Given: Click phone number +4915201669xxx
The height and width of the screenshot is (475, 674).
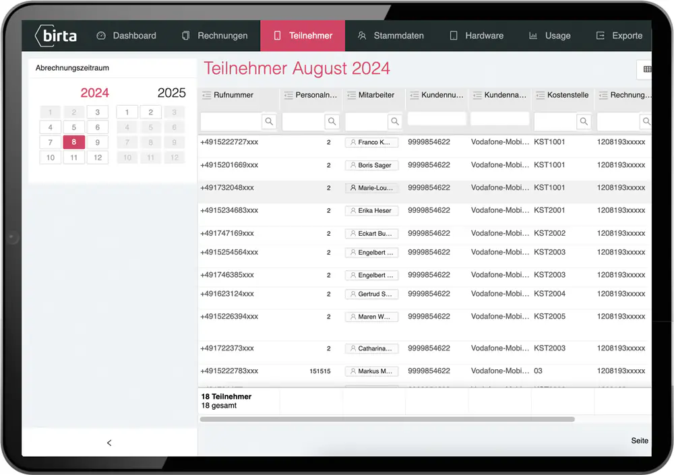Looking at the screenshot, I should coord(229,165).
